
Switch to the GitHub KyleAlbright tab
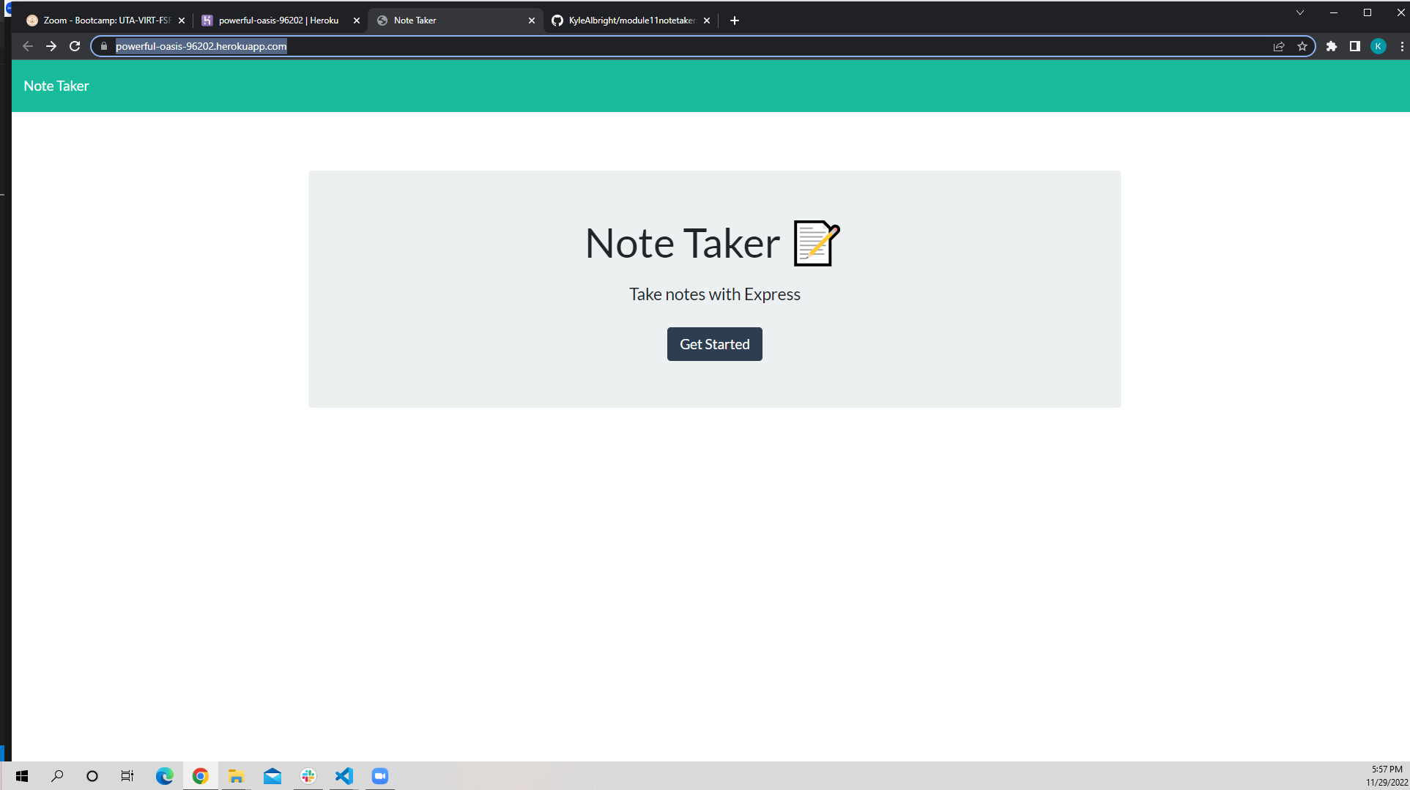pyautogui.click(x=626, y=20)
